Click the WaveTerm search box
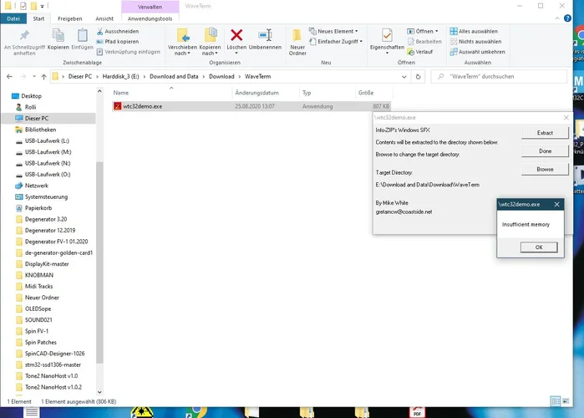 (505, 76)
